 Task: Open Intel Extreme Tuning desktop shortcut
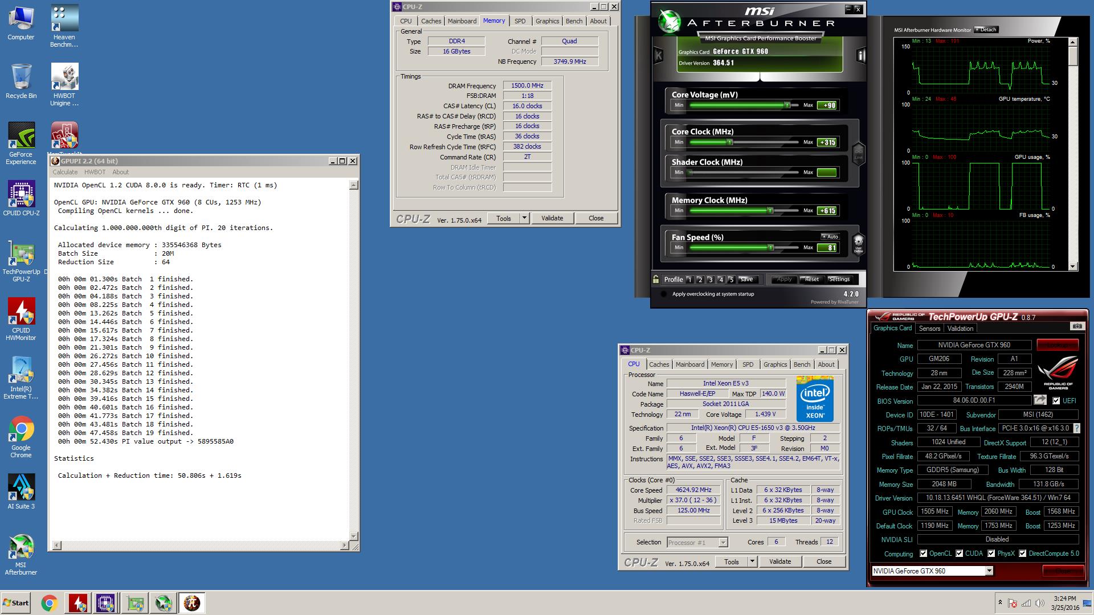click(x=21, y=378)
